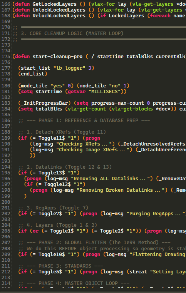Screen dimensions: 186x293
Task: Click line number 187 in the gutter
Action: [6, 126]
